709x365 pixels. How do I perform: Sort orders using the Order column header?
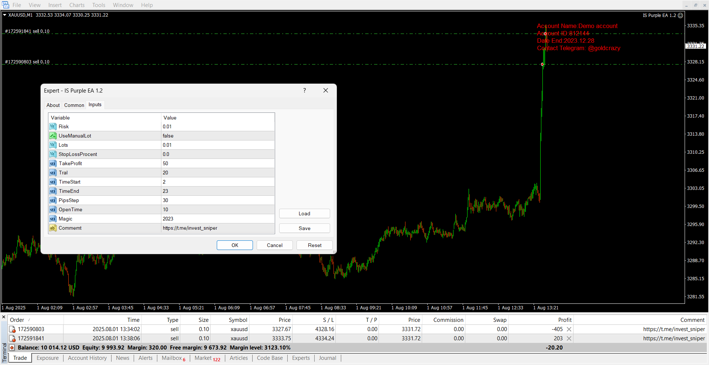click(17, 320)
